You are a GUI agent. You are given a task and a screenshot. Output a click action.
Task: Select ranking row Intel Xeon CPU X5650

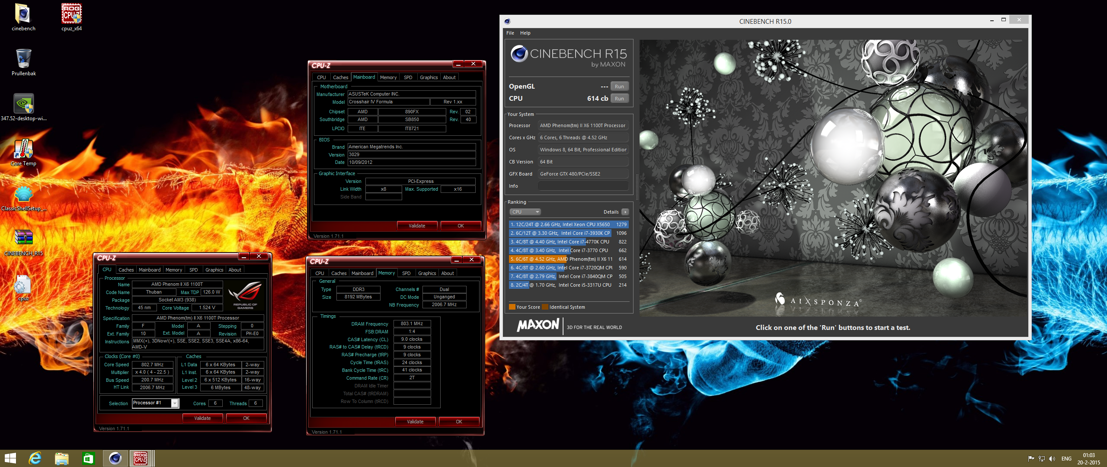pyautogui.click(x=569, y=224)
